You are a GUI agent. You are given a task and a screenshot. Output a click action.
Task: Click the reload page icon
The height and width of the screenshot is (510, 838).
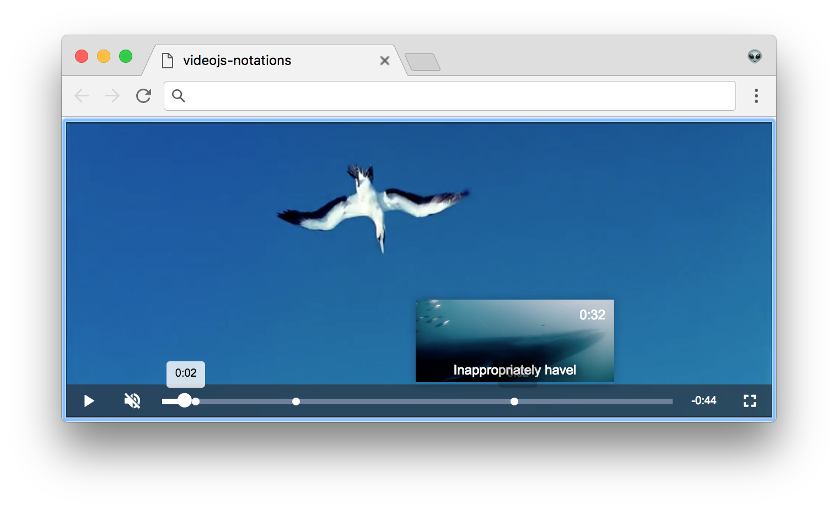click(x=143, y=96)
